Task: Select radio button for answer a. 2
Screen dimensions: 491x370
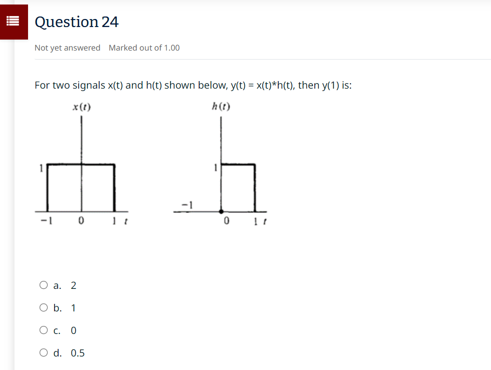Action: pyautogui.click(x=44, y=285)
